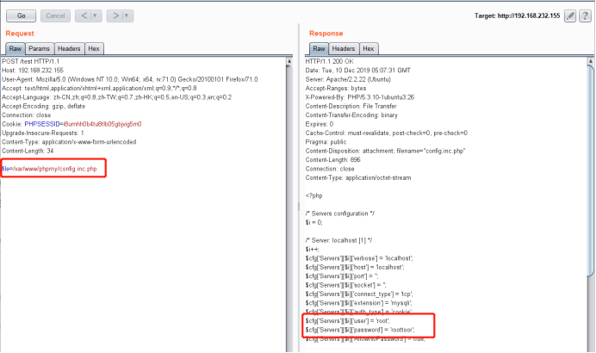Click the ['extension'] = 'mysqli' line

pos(359,303)
